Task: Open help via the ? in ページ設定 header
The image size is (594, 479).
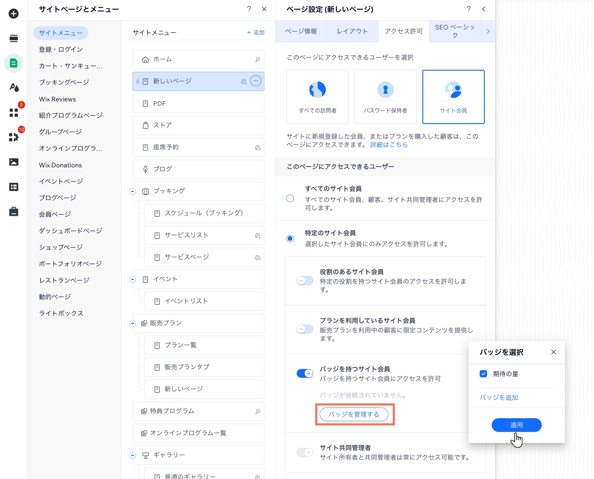Action: point(469,9)
